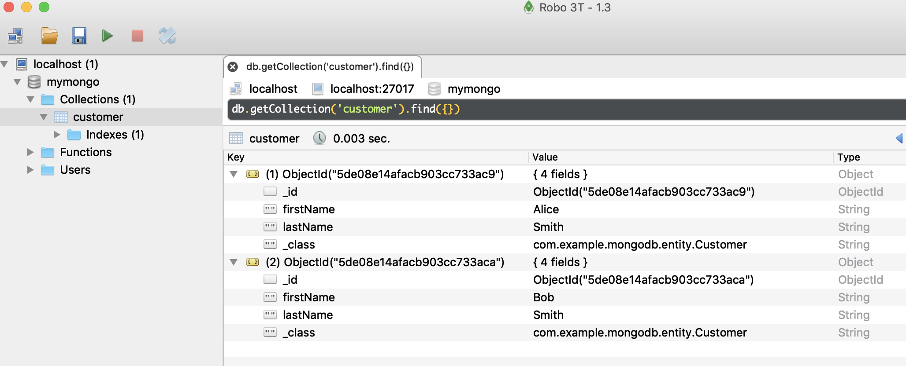This screenshot has height=366, width=906.
Task: Save the script using floppy disk icon
Action: click(x=79, y=36)
